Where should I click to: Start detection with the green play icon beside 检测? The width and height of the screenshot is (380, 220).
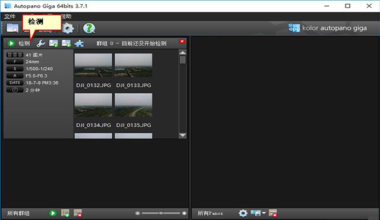11,43
